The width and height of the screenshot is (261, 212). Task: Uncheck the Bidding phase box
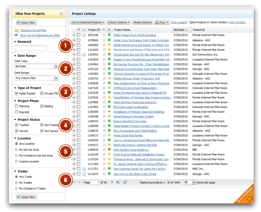tap(42, 106)
